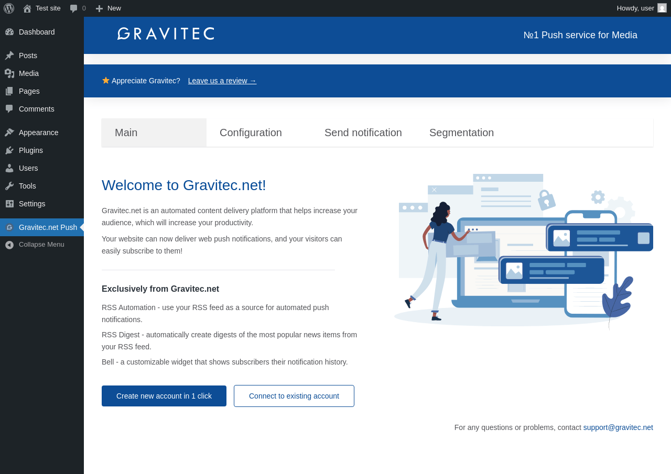Screen dimensions: 671x474
Task: Select Gravitec.net Push menu item
Action: [x=42, y=227]
